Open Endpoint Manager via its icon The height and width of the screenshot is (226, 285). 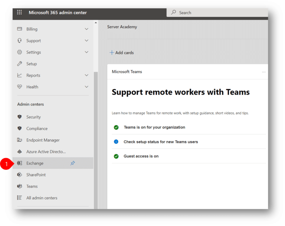[20, 140]
